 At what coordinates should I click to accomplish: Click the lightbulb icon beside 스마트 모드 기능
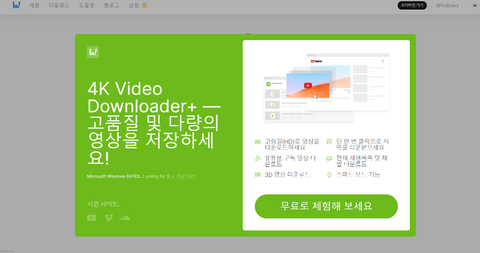[x=329, y=175]
